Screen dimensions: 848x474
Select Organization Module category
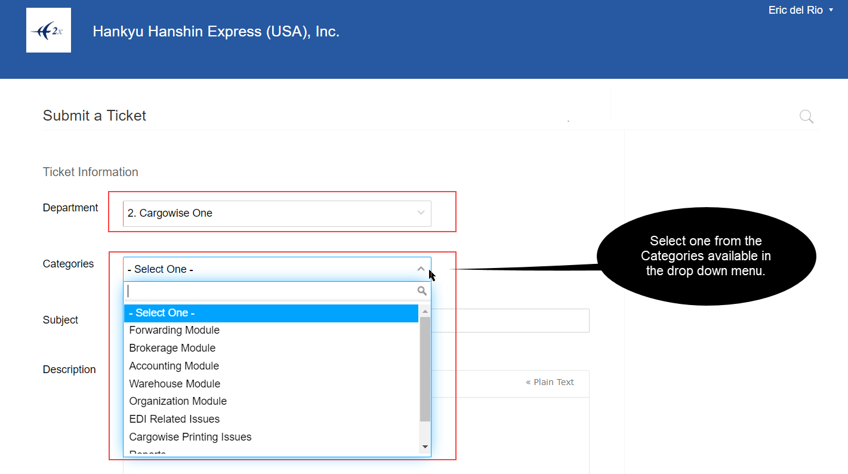pos(272,401)
